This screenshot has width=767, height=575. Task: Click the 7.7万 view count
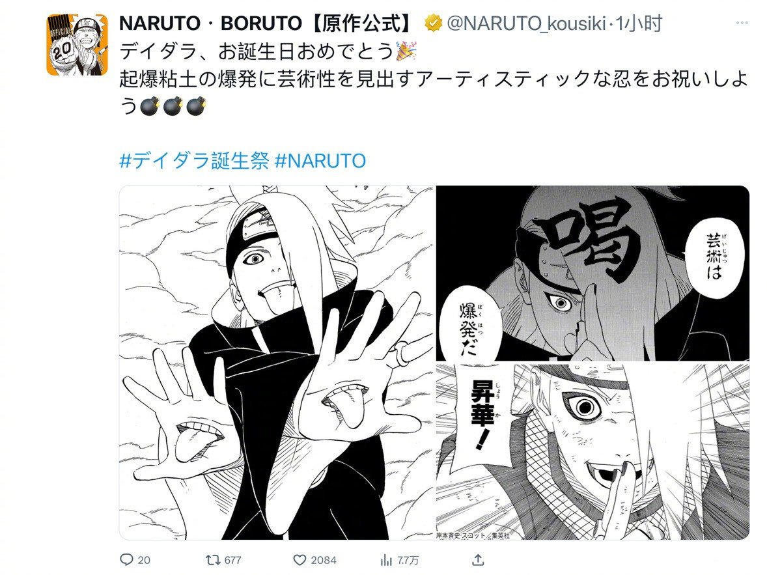point(408,560)
